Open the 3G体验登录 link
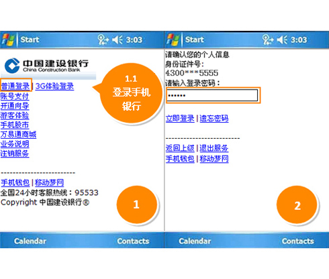Image resolution: width=329 pixels, height=279 pixels. tap(54, 86)
